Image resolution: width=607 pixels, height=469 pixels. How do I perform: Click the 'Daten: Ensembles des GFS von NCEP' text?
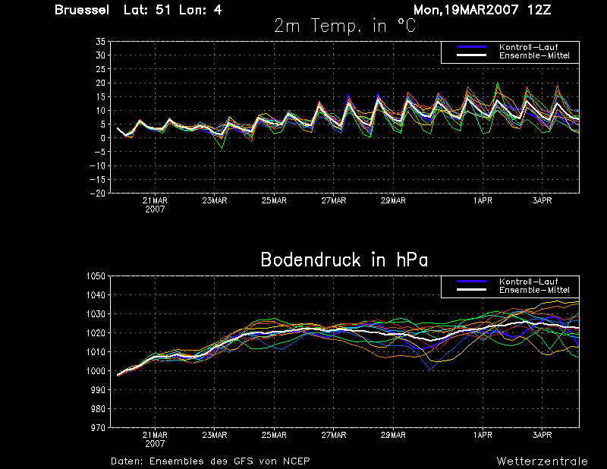210,461
